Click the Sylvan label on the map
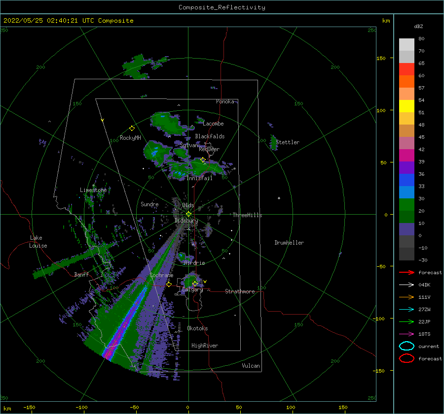The image size is (444, 414). 189,145
